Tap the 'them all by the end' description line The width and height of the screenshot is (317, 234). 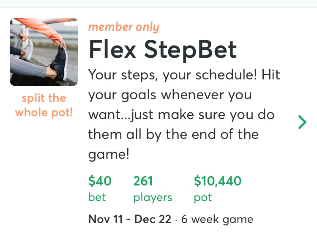pyautogui.click(x=173, y=134)
